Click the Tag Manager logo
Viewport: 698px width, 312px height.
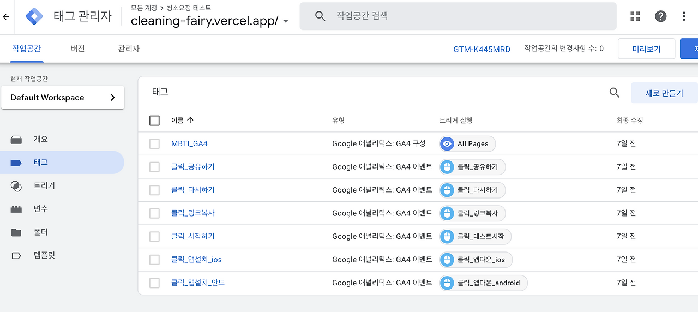pos(35,16)
